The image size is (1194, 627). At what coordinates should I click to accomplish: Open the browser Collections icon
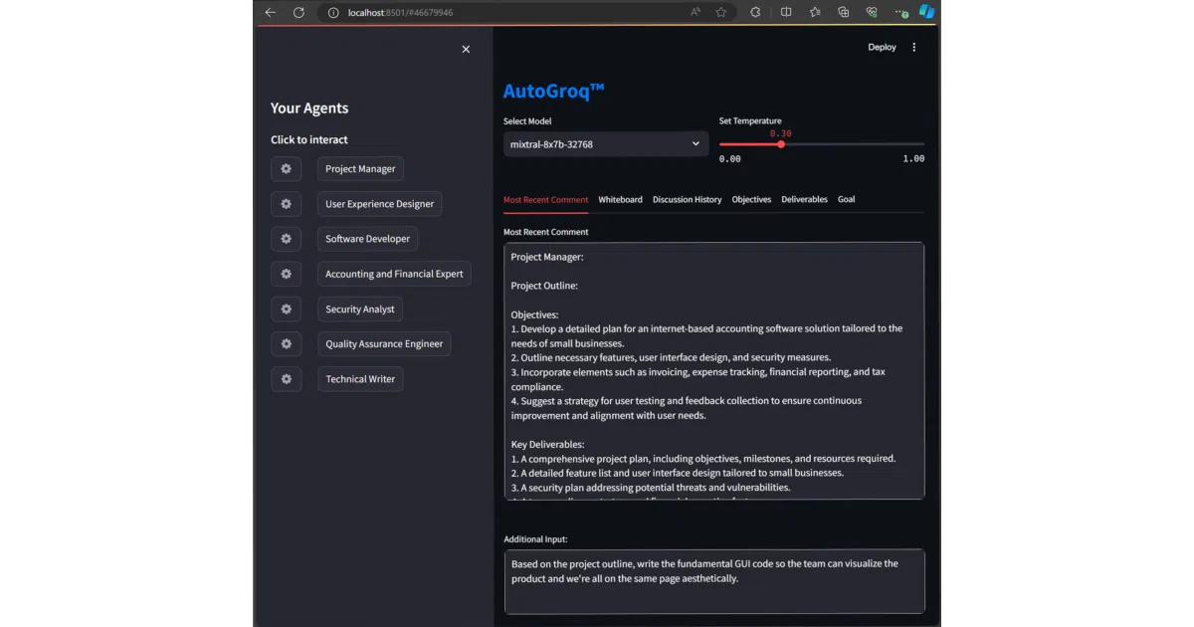(844, 13)
